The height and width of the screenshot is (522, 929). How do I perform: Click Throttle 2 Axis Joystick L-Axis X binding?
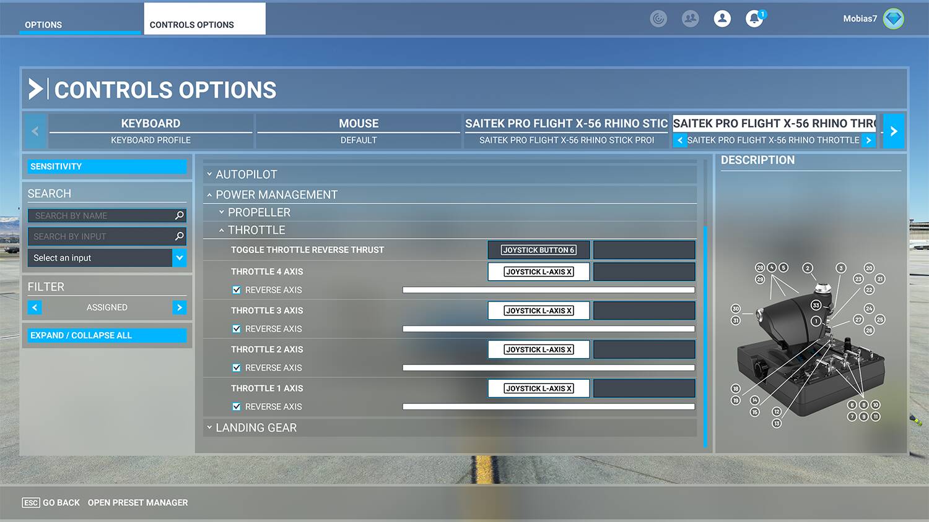coord(539,349)
